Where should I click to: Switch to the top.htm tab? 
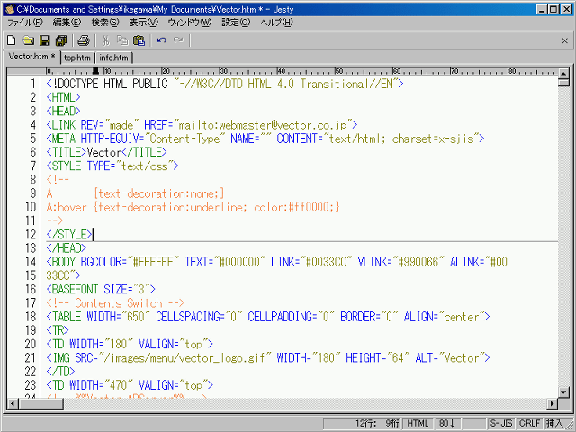click(x=77, y=58)
